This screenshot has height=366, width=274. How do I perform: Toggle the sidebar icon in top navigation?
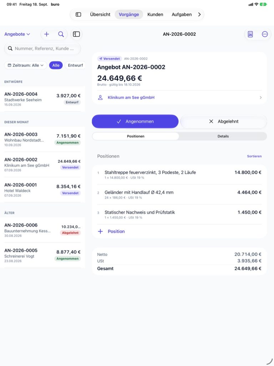pos(78,14)
